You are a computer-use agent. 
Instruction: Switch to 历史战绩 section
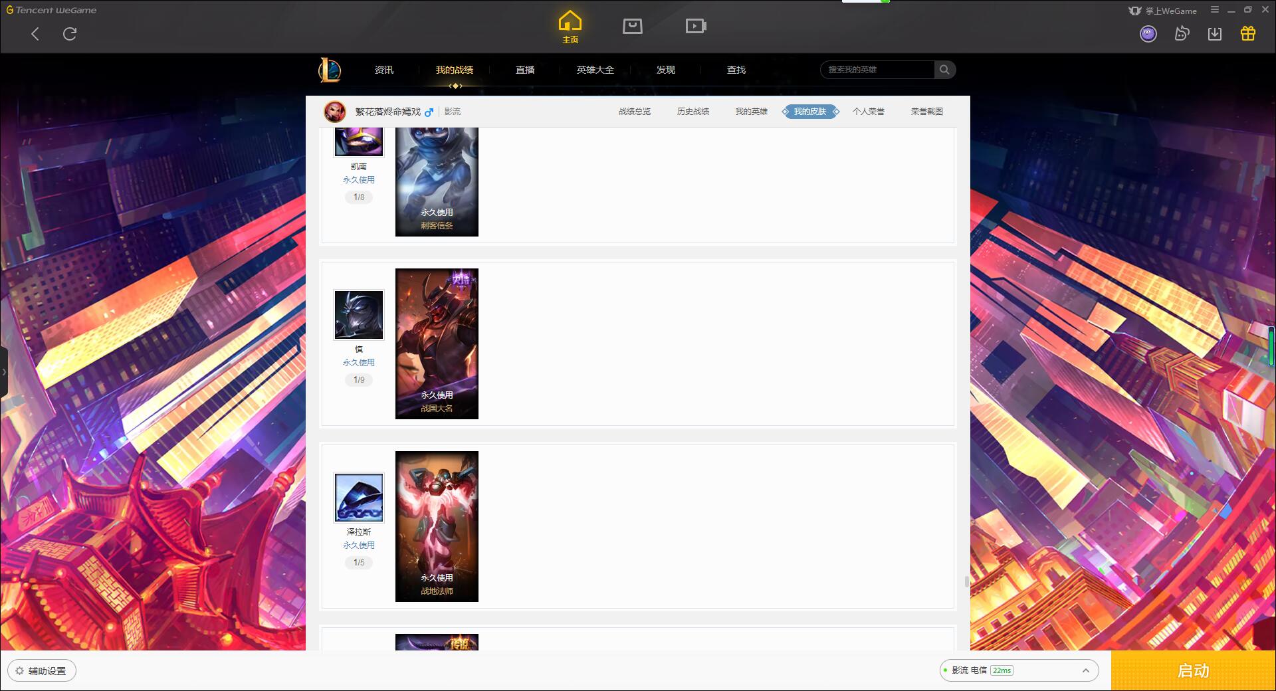693,112
